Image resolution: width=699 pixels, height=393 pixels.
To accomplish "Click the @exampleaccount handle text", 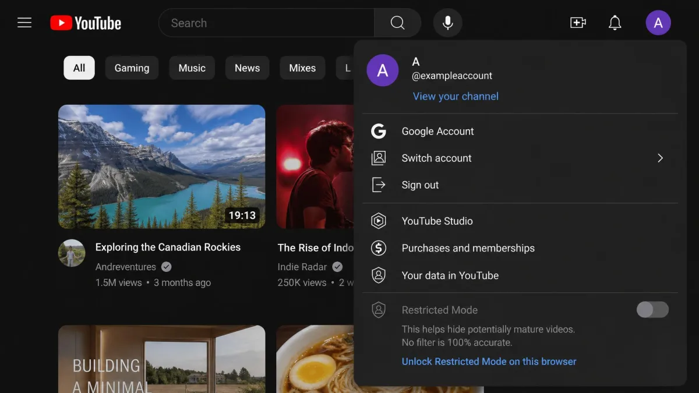I will tap(452, 76).
